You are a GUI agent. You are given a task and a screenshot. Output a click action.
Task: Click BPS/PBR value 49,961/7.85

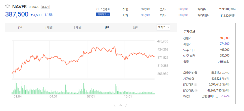pyautogui.click(x=214, y=90)
